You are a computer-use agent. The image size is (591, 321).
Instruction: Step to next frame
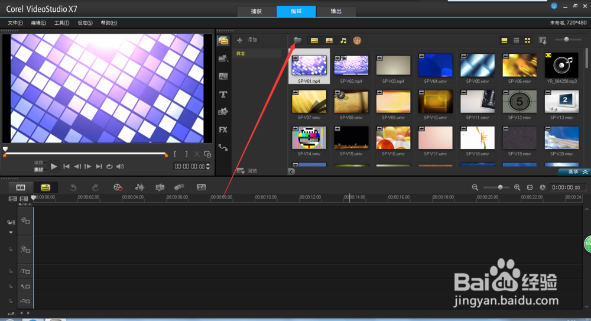point(88,166)
